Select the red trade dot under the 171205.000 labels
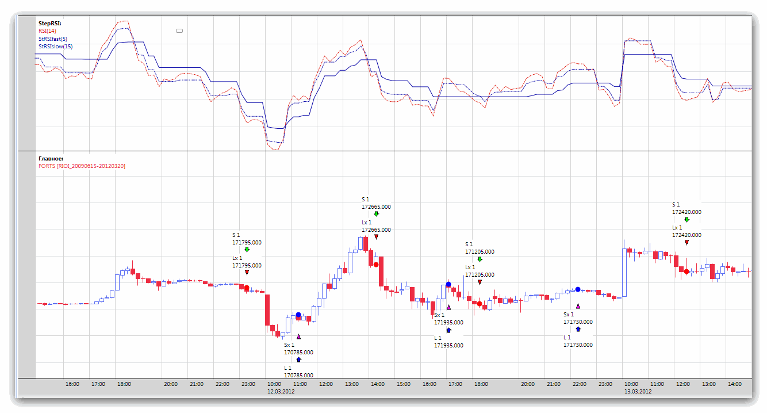This screenshot has height=413, width=767. [x=480, y=303]
